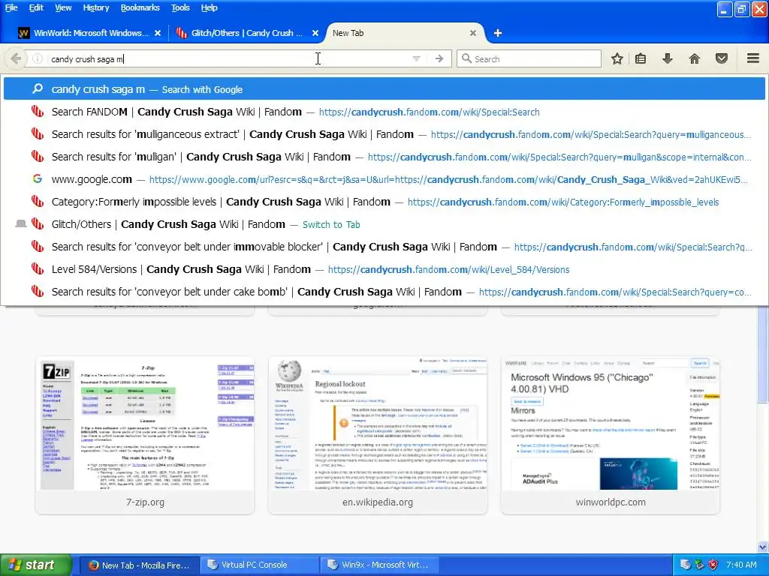Close the WinWorld Microsoft Windows tab
Viewport: 769px width, 576px height.
coord(158,33)
